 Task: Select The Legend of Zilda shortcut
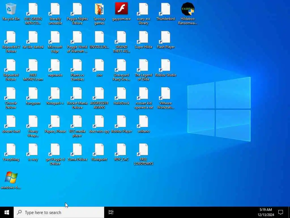point(144,70)
